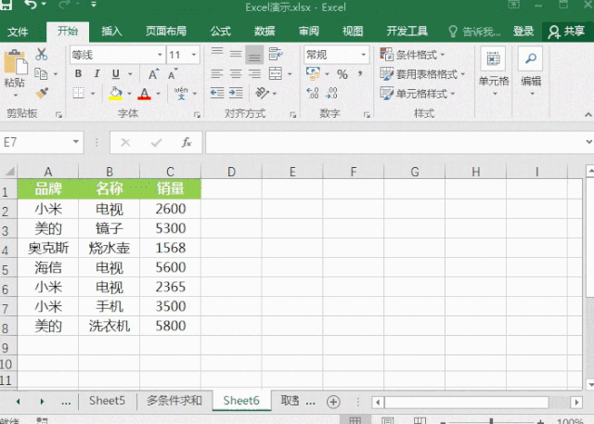Switch to the 审阅 Review tab
The image size is (594, 424).
(309, 31)
